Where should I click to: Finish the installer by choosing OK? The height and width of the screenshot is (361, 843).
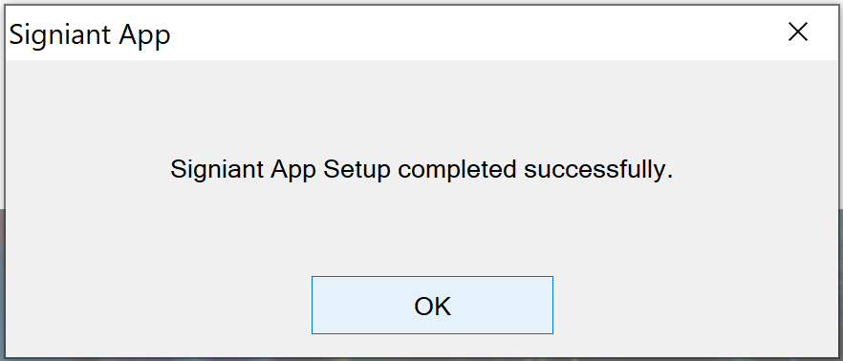coord(432,306)
